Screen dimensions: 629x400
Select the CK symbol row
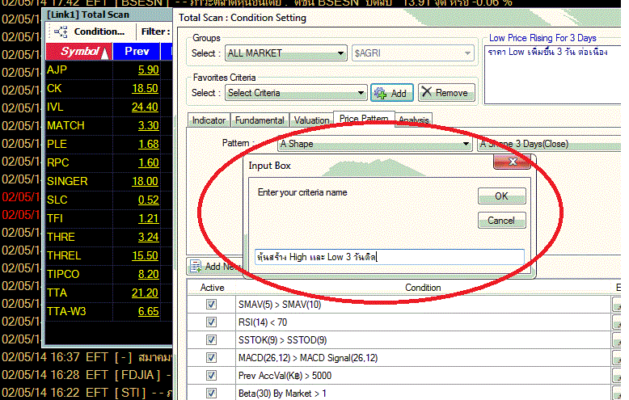(54, 88)
